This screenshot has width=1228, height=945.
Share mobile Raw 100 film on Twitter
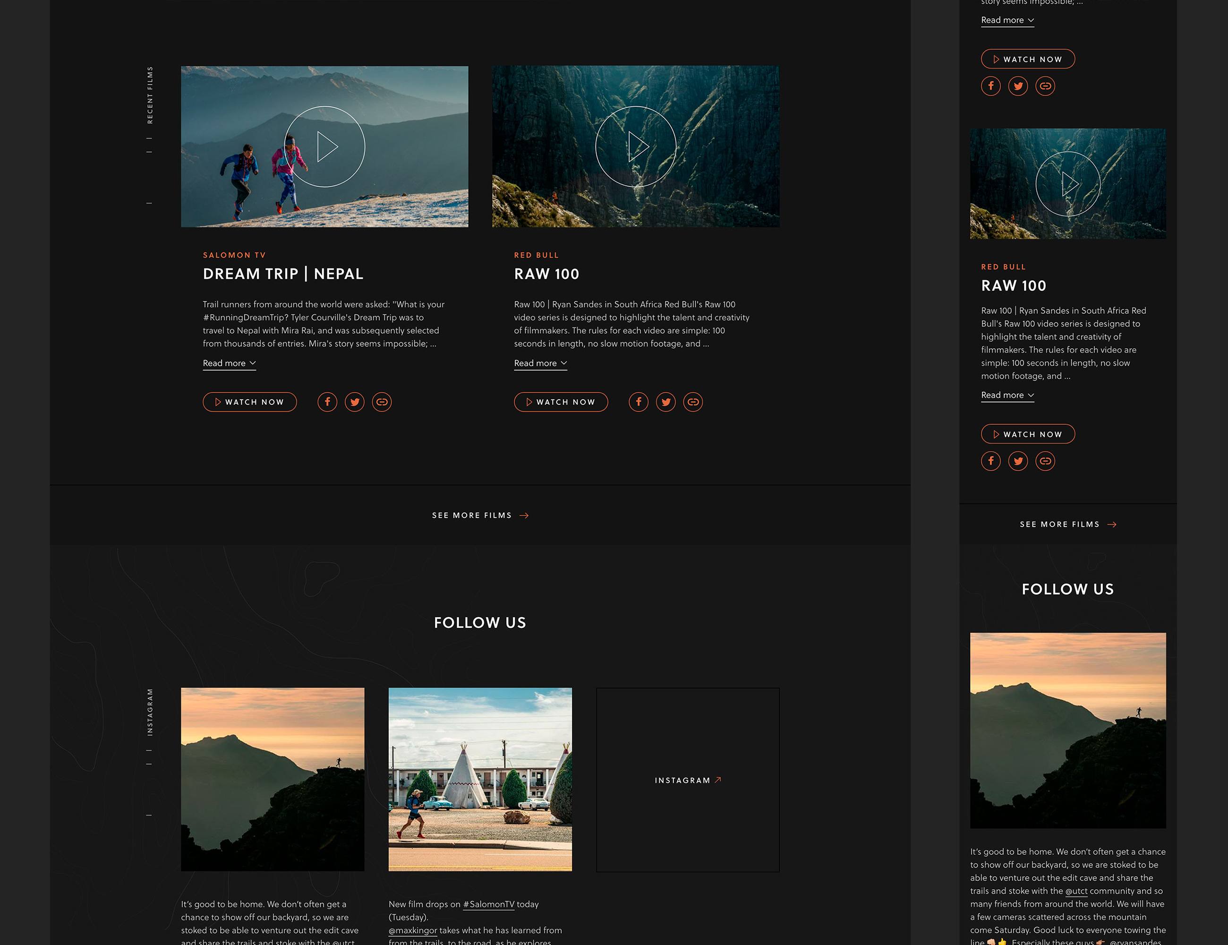(x=1018, y=461)
